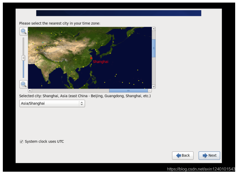Click the zoom out magnifier icon

click(23, 84)
